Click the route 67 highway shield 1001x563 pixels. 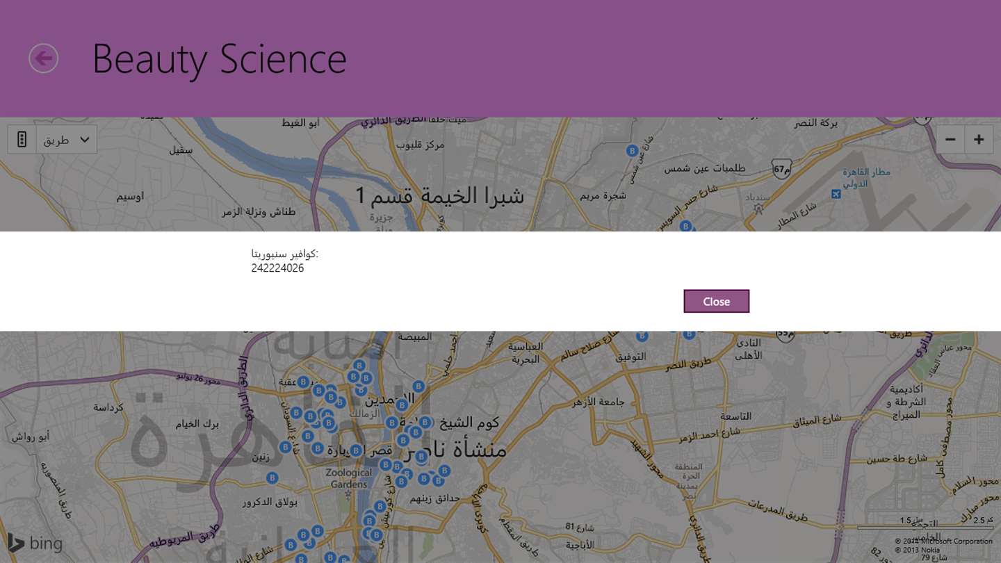782,169
